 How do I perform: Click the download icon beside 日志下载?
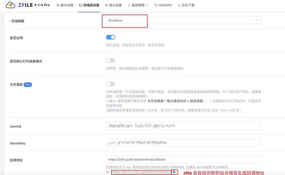(x=179, y=5)
